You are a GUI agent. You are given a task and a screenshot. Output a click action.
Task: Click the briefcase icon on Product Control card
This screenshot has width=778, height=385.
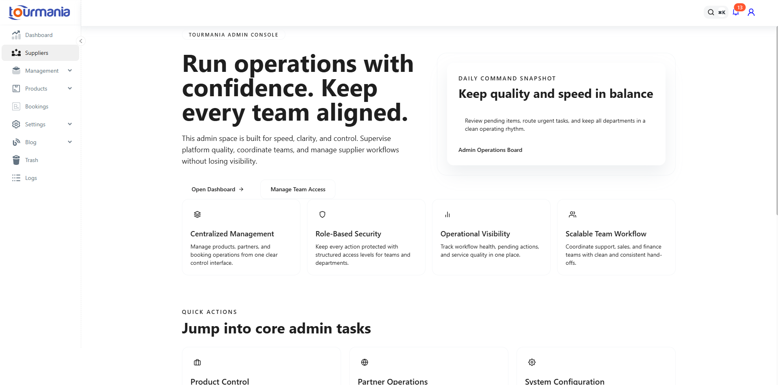pyautogui.click(x=197, y=362)
